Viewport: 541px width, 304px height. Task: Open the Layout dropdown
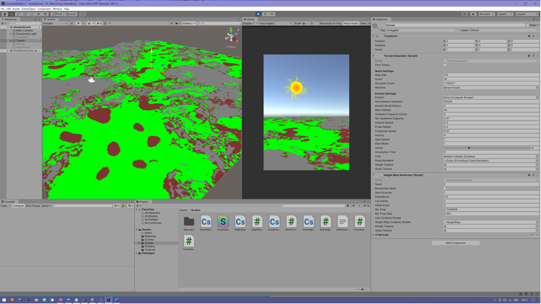tap(527, 14)
